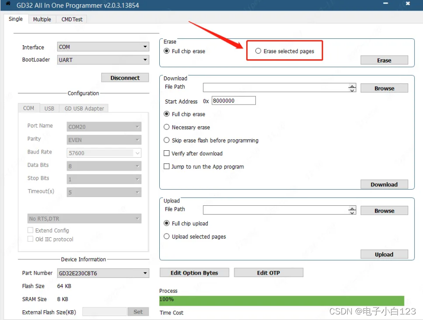Screen dimensions: 423x320
Task: Select the COM configuration tab
Action: (x=29, y=108)
